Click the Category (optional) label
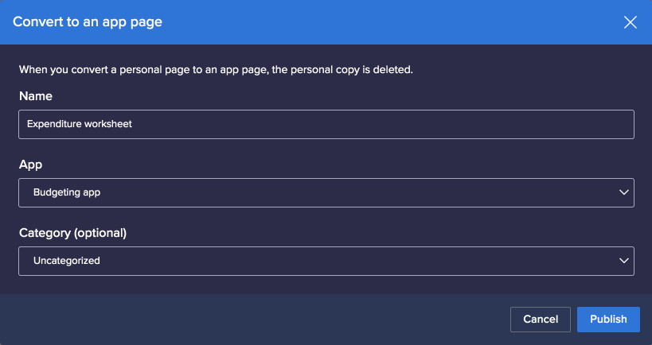The image size is (652, 345). click(72, 233)
